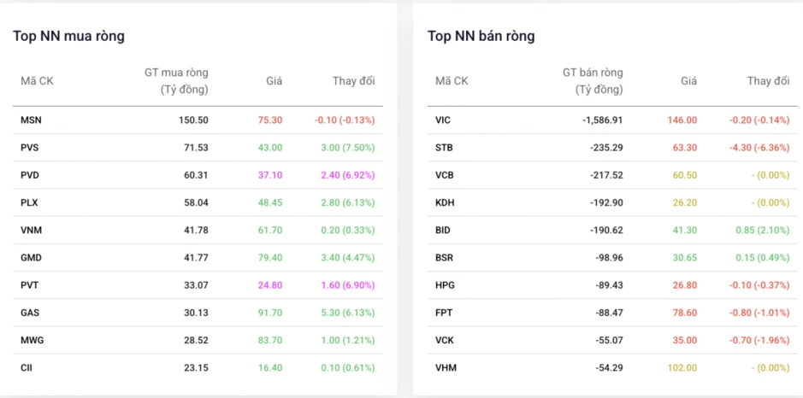
Task: Click MWG change 1.00 (1.21%)
Action: click(x=346, y=340)
